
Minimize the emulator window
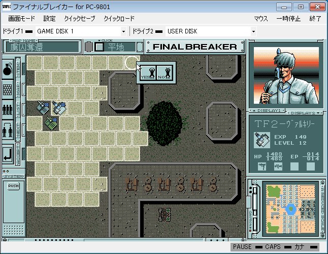click(284, 7)
